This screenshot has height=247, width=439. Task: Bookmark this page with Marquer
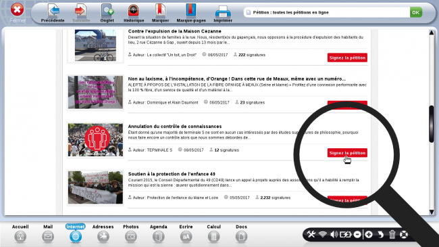[x=160, y=13]
